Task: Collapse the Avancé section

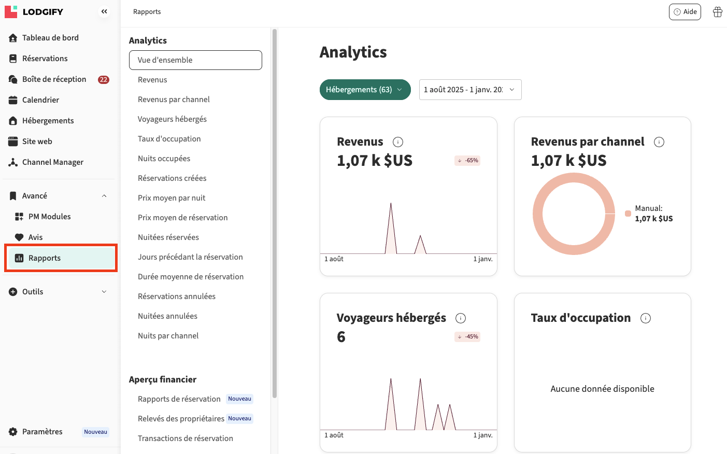Action: [x=104, y=196]
